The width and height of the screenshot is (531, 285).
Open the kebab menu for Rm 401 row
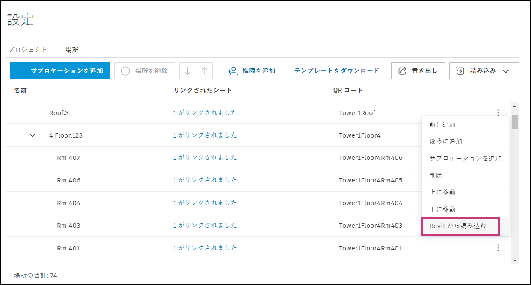click(498, 248)
